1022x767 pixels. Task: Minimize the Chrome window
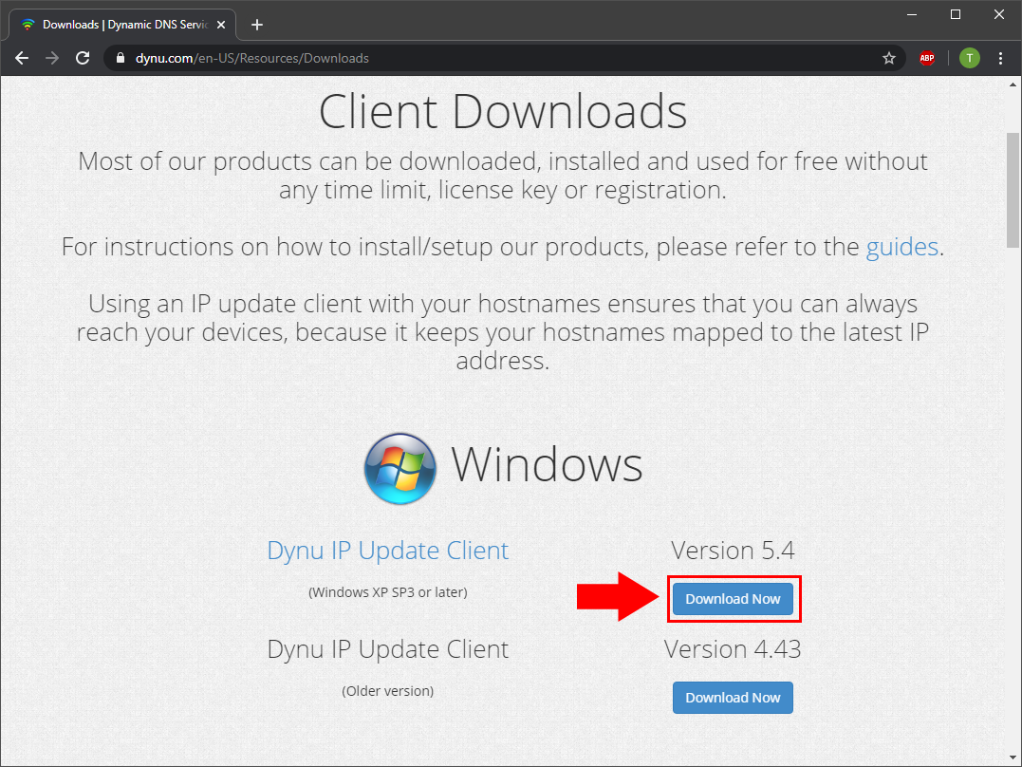pos(912,14)
